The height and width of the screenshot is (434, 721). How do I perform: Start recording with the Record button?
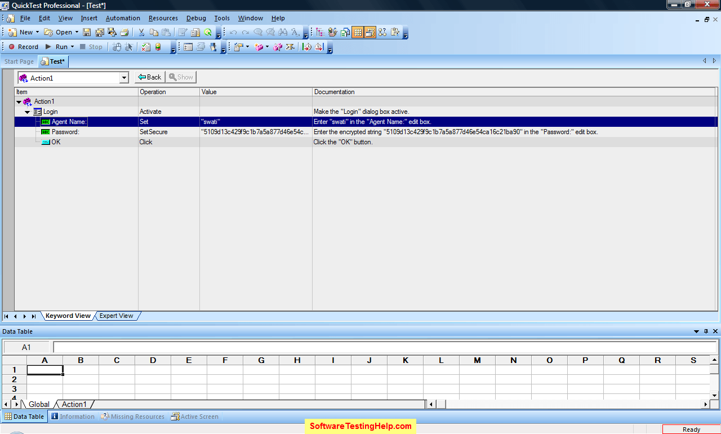[x=24, y=46]
